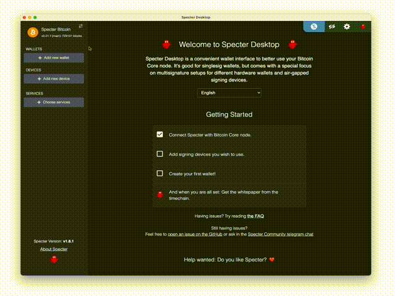The image size is (395, 296).
Task: Open the blue Tor connection icon
Action: coord(314,27)
